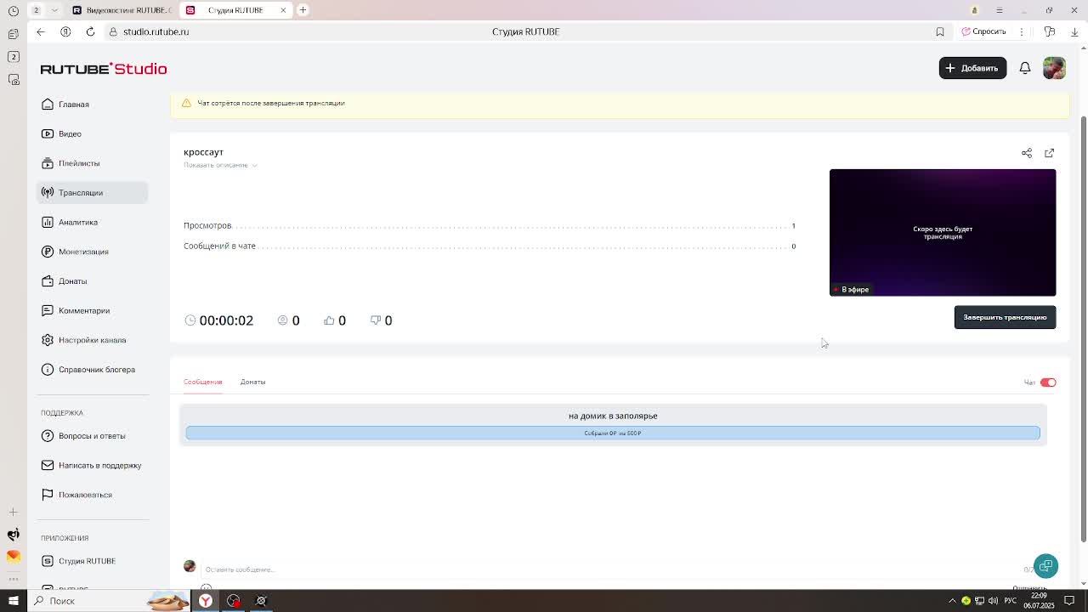Bookmark this page
The width and height of the screenshot is (1088, 612).
pos(940,31)
